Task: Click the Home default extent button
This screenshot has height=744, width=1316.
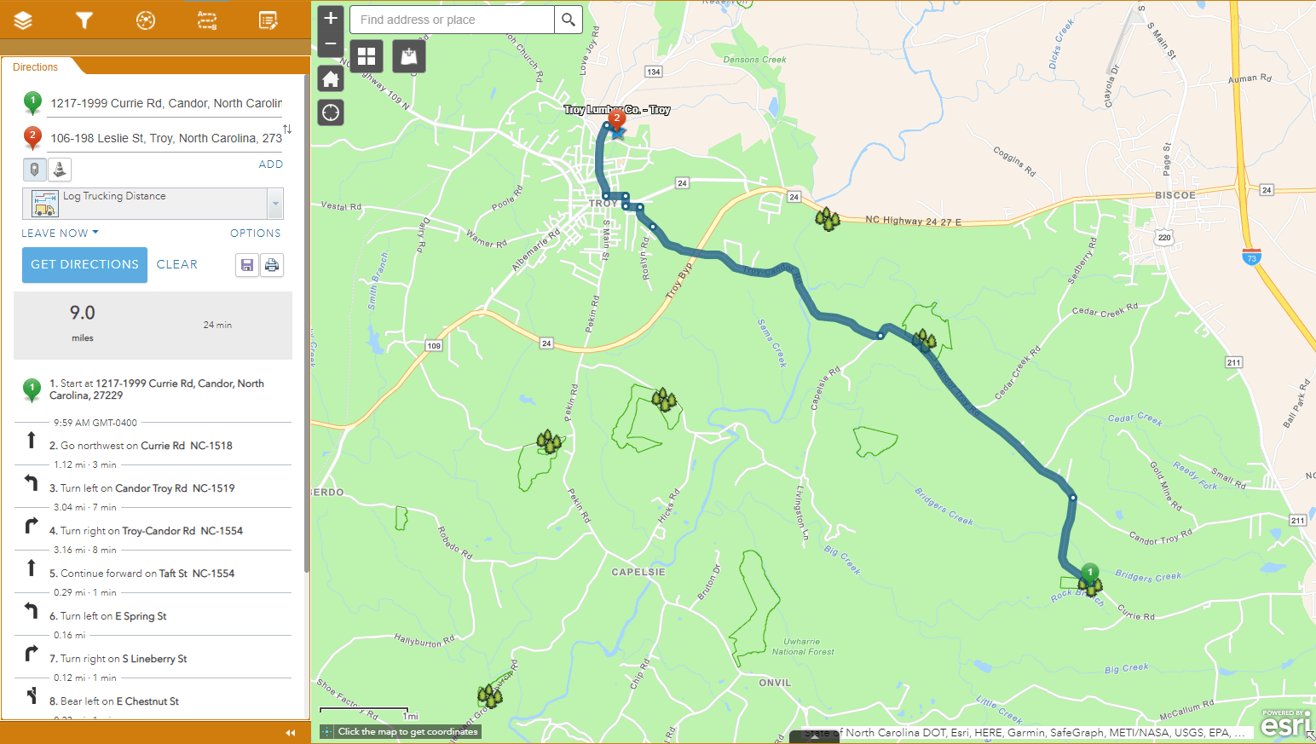Action: [331, 80]
